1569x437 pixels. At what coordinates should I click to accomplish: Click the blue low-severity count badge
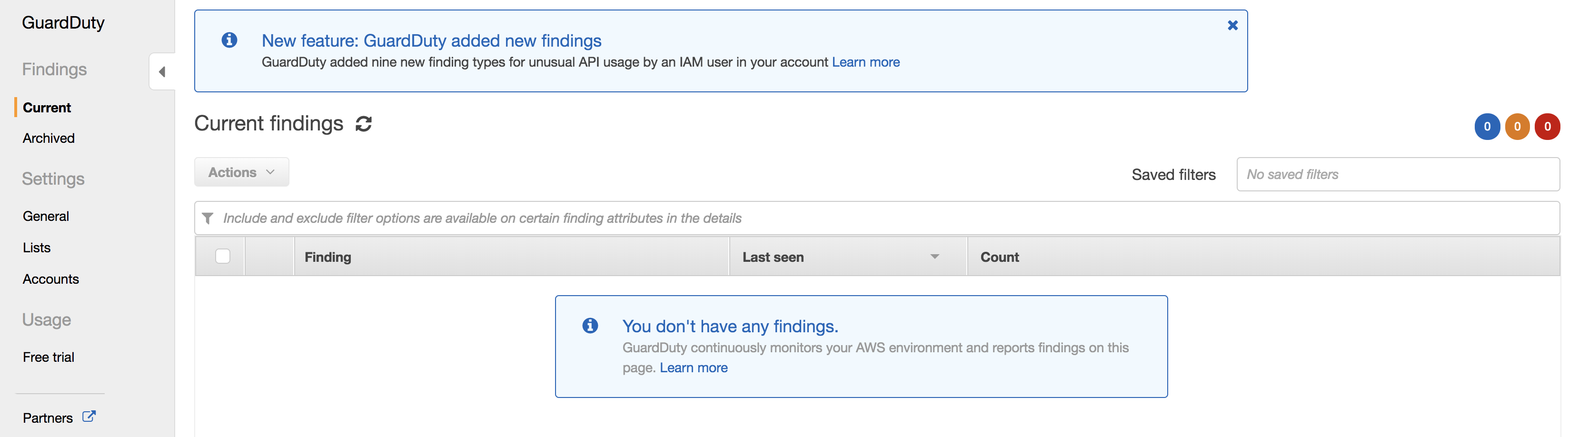pyautogui.click(x=1487, y=127)
